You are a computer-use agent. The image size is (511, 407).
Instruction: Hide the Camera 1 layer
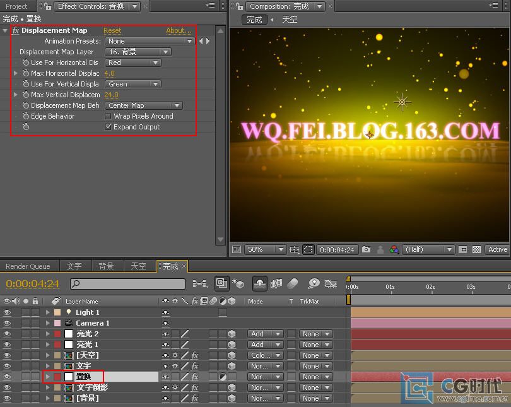point(7,323)
